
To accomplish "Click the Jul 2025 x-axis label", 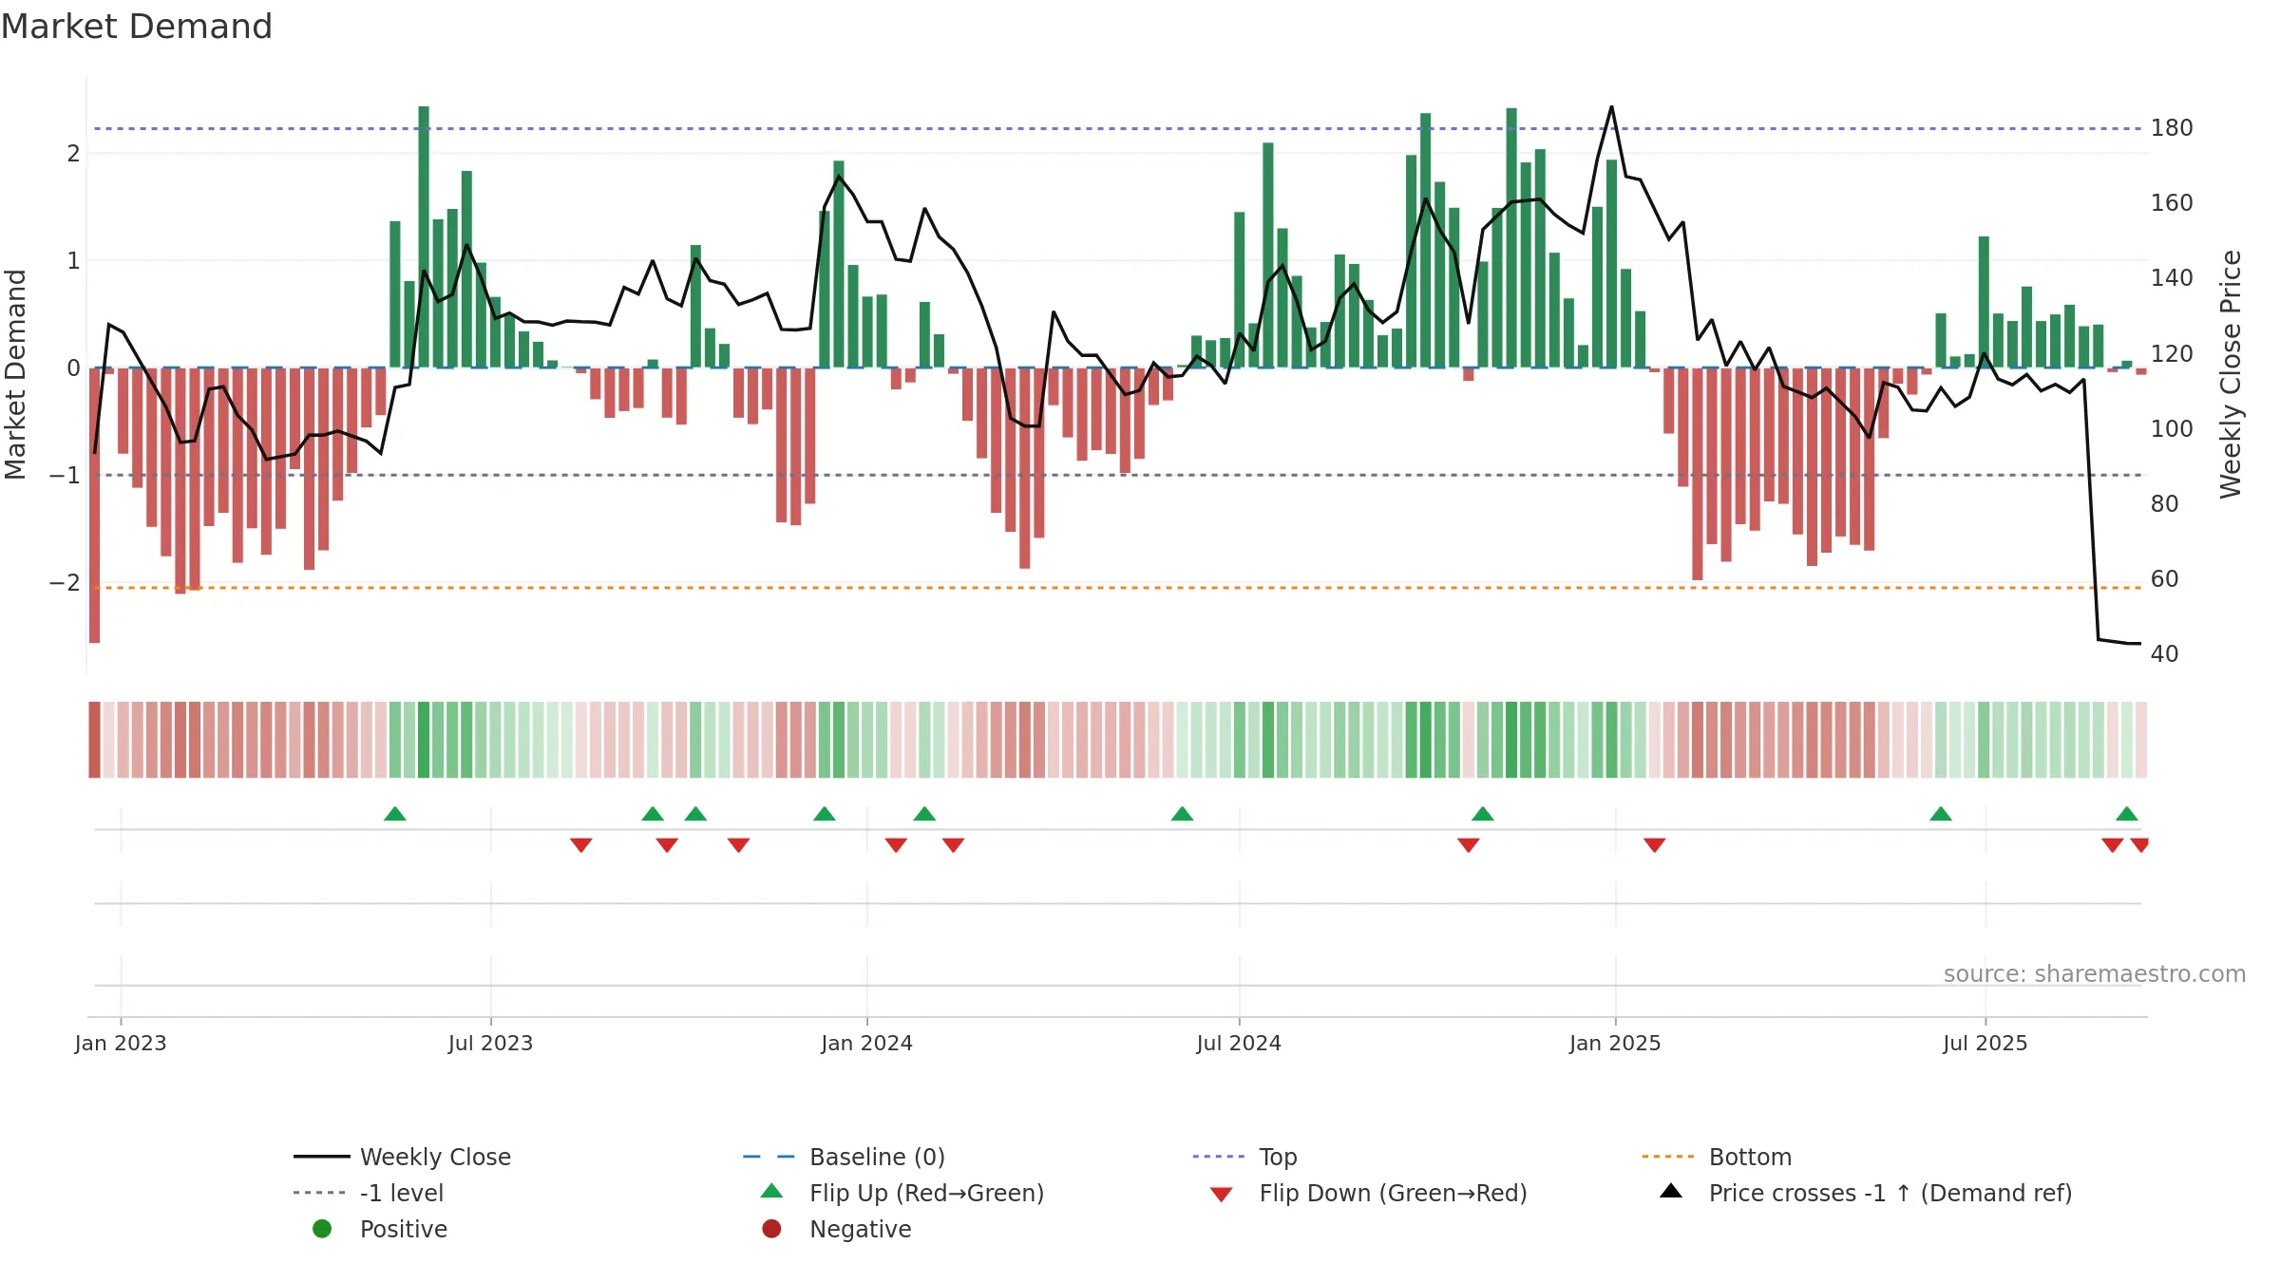I will [1985, 1044].
